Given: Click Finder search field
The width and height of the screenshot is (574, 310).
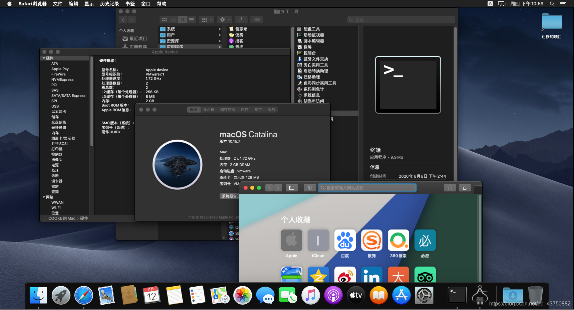Looking at the screenshot, I should pyautogui.click(x=401, y=20).
